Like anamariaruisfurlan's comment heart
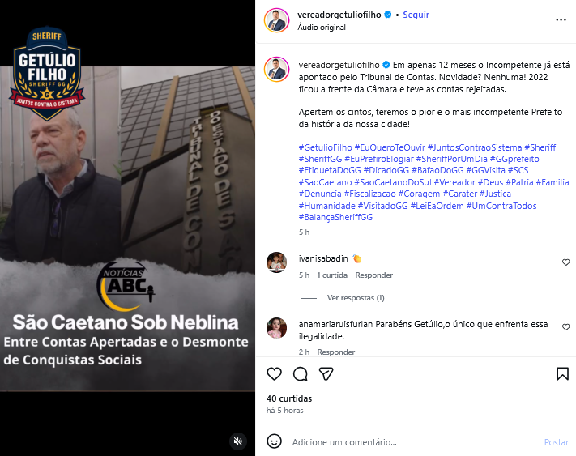 coord(565,326)
